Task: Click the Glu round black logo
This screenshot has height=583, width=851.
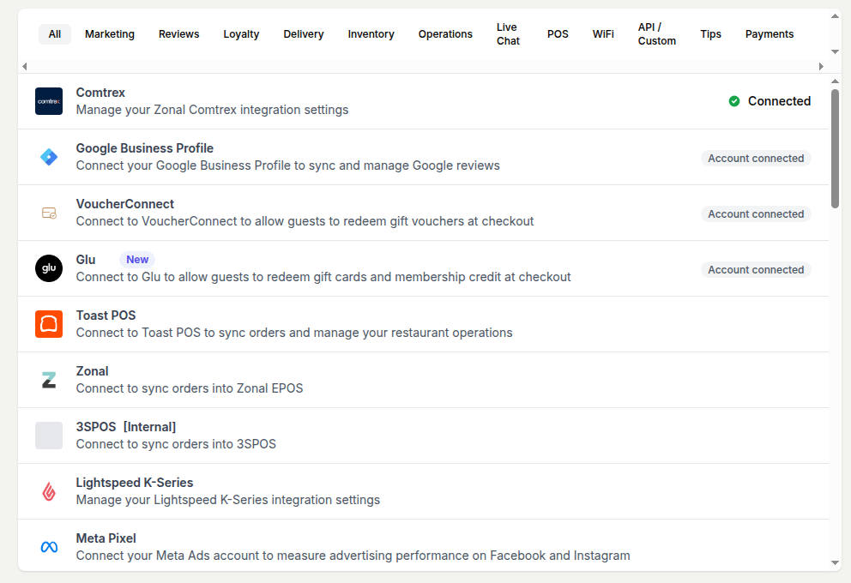Action: pos(49,268)
